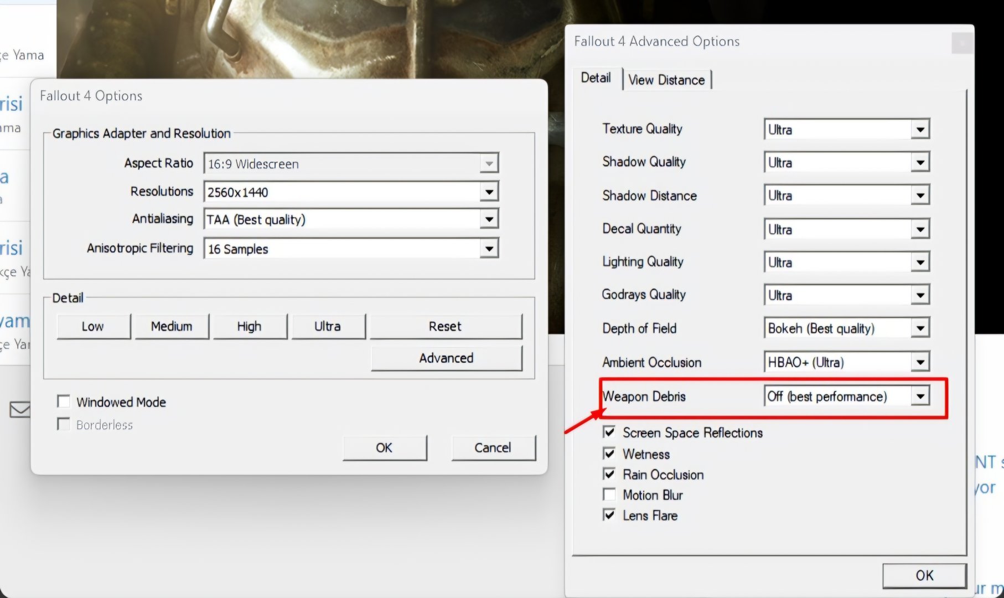Viewport: 1004px width, 598px height.
Task: Enable the Windowed Mode checkbox
Action: click(64, 401)
